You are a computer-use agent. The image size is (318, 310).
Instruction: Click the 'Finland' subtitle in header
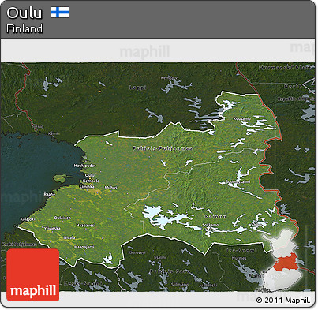pos(24,28)
